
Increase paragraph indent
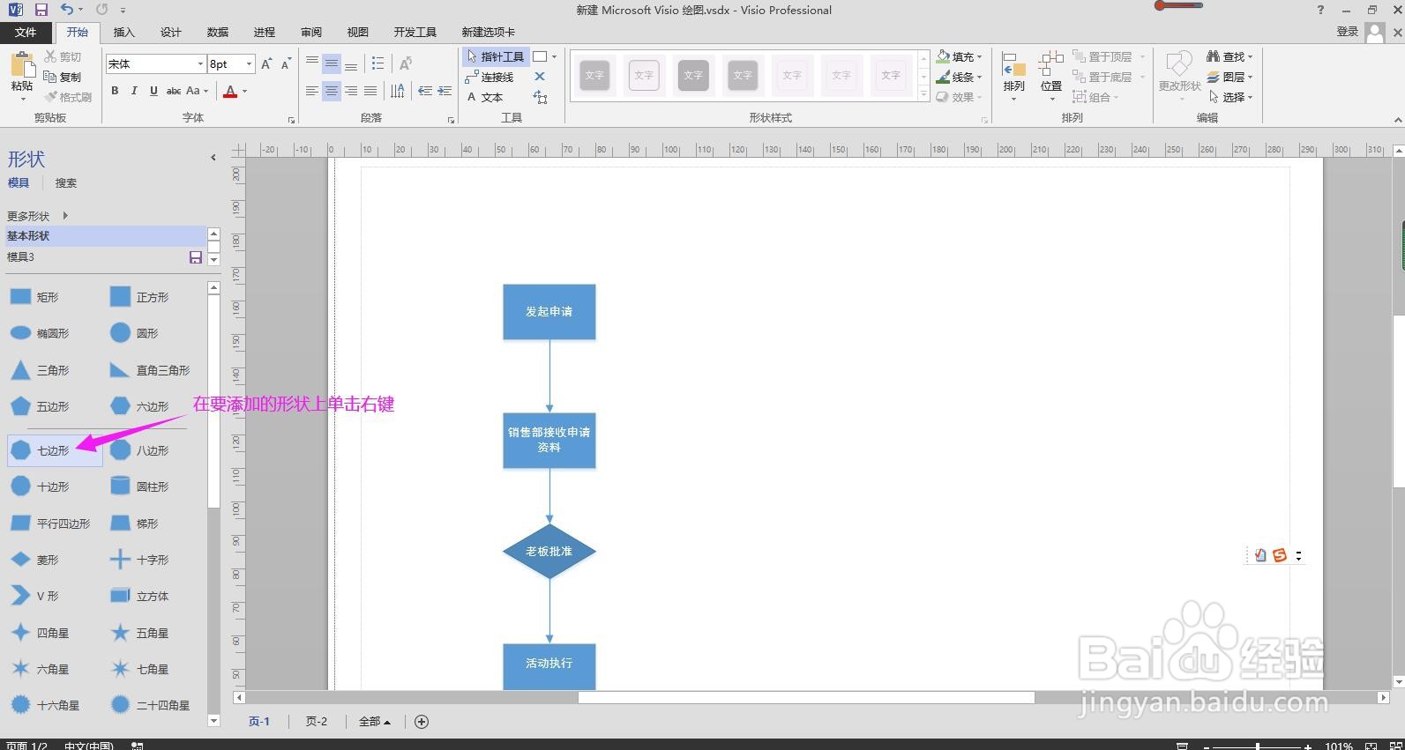[445, 91]
